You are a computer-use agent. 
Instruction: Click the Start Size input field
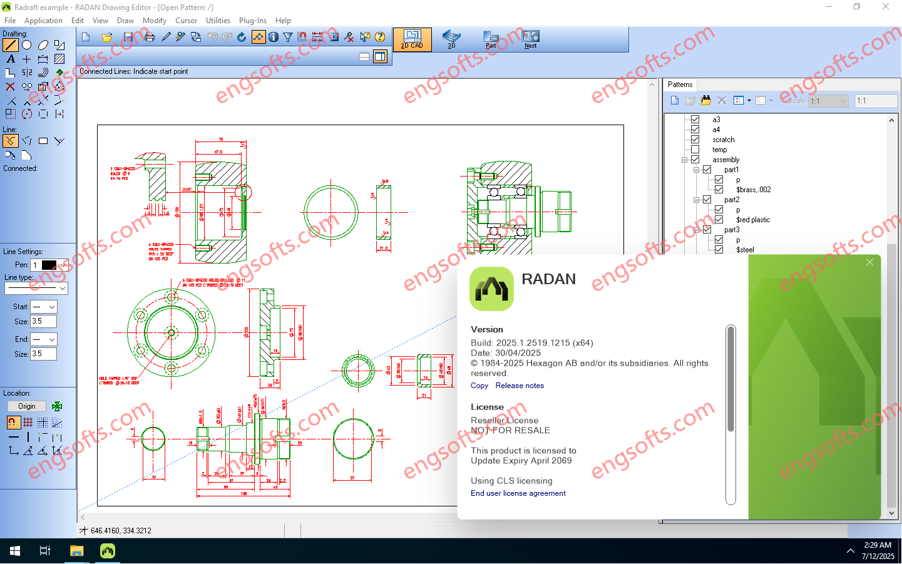[44, 321]
